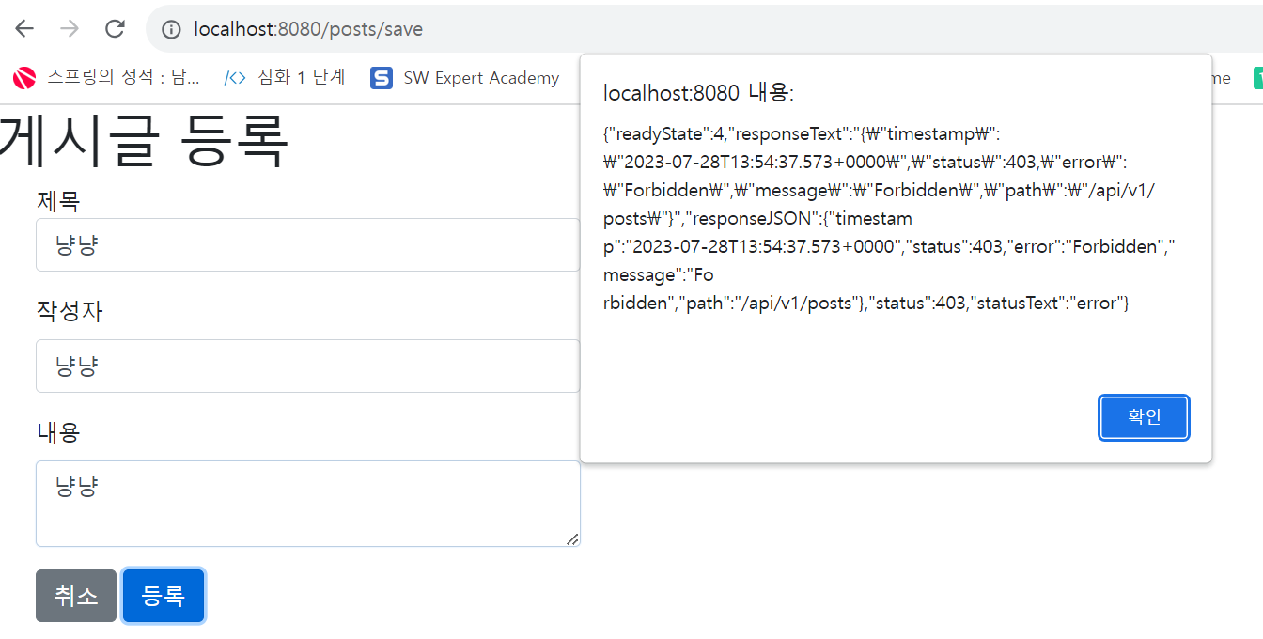Submit the post with 등록 button
This screenshot has width=1263, height=639.
point(164,596)
